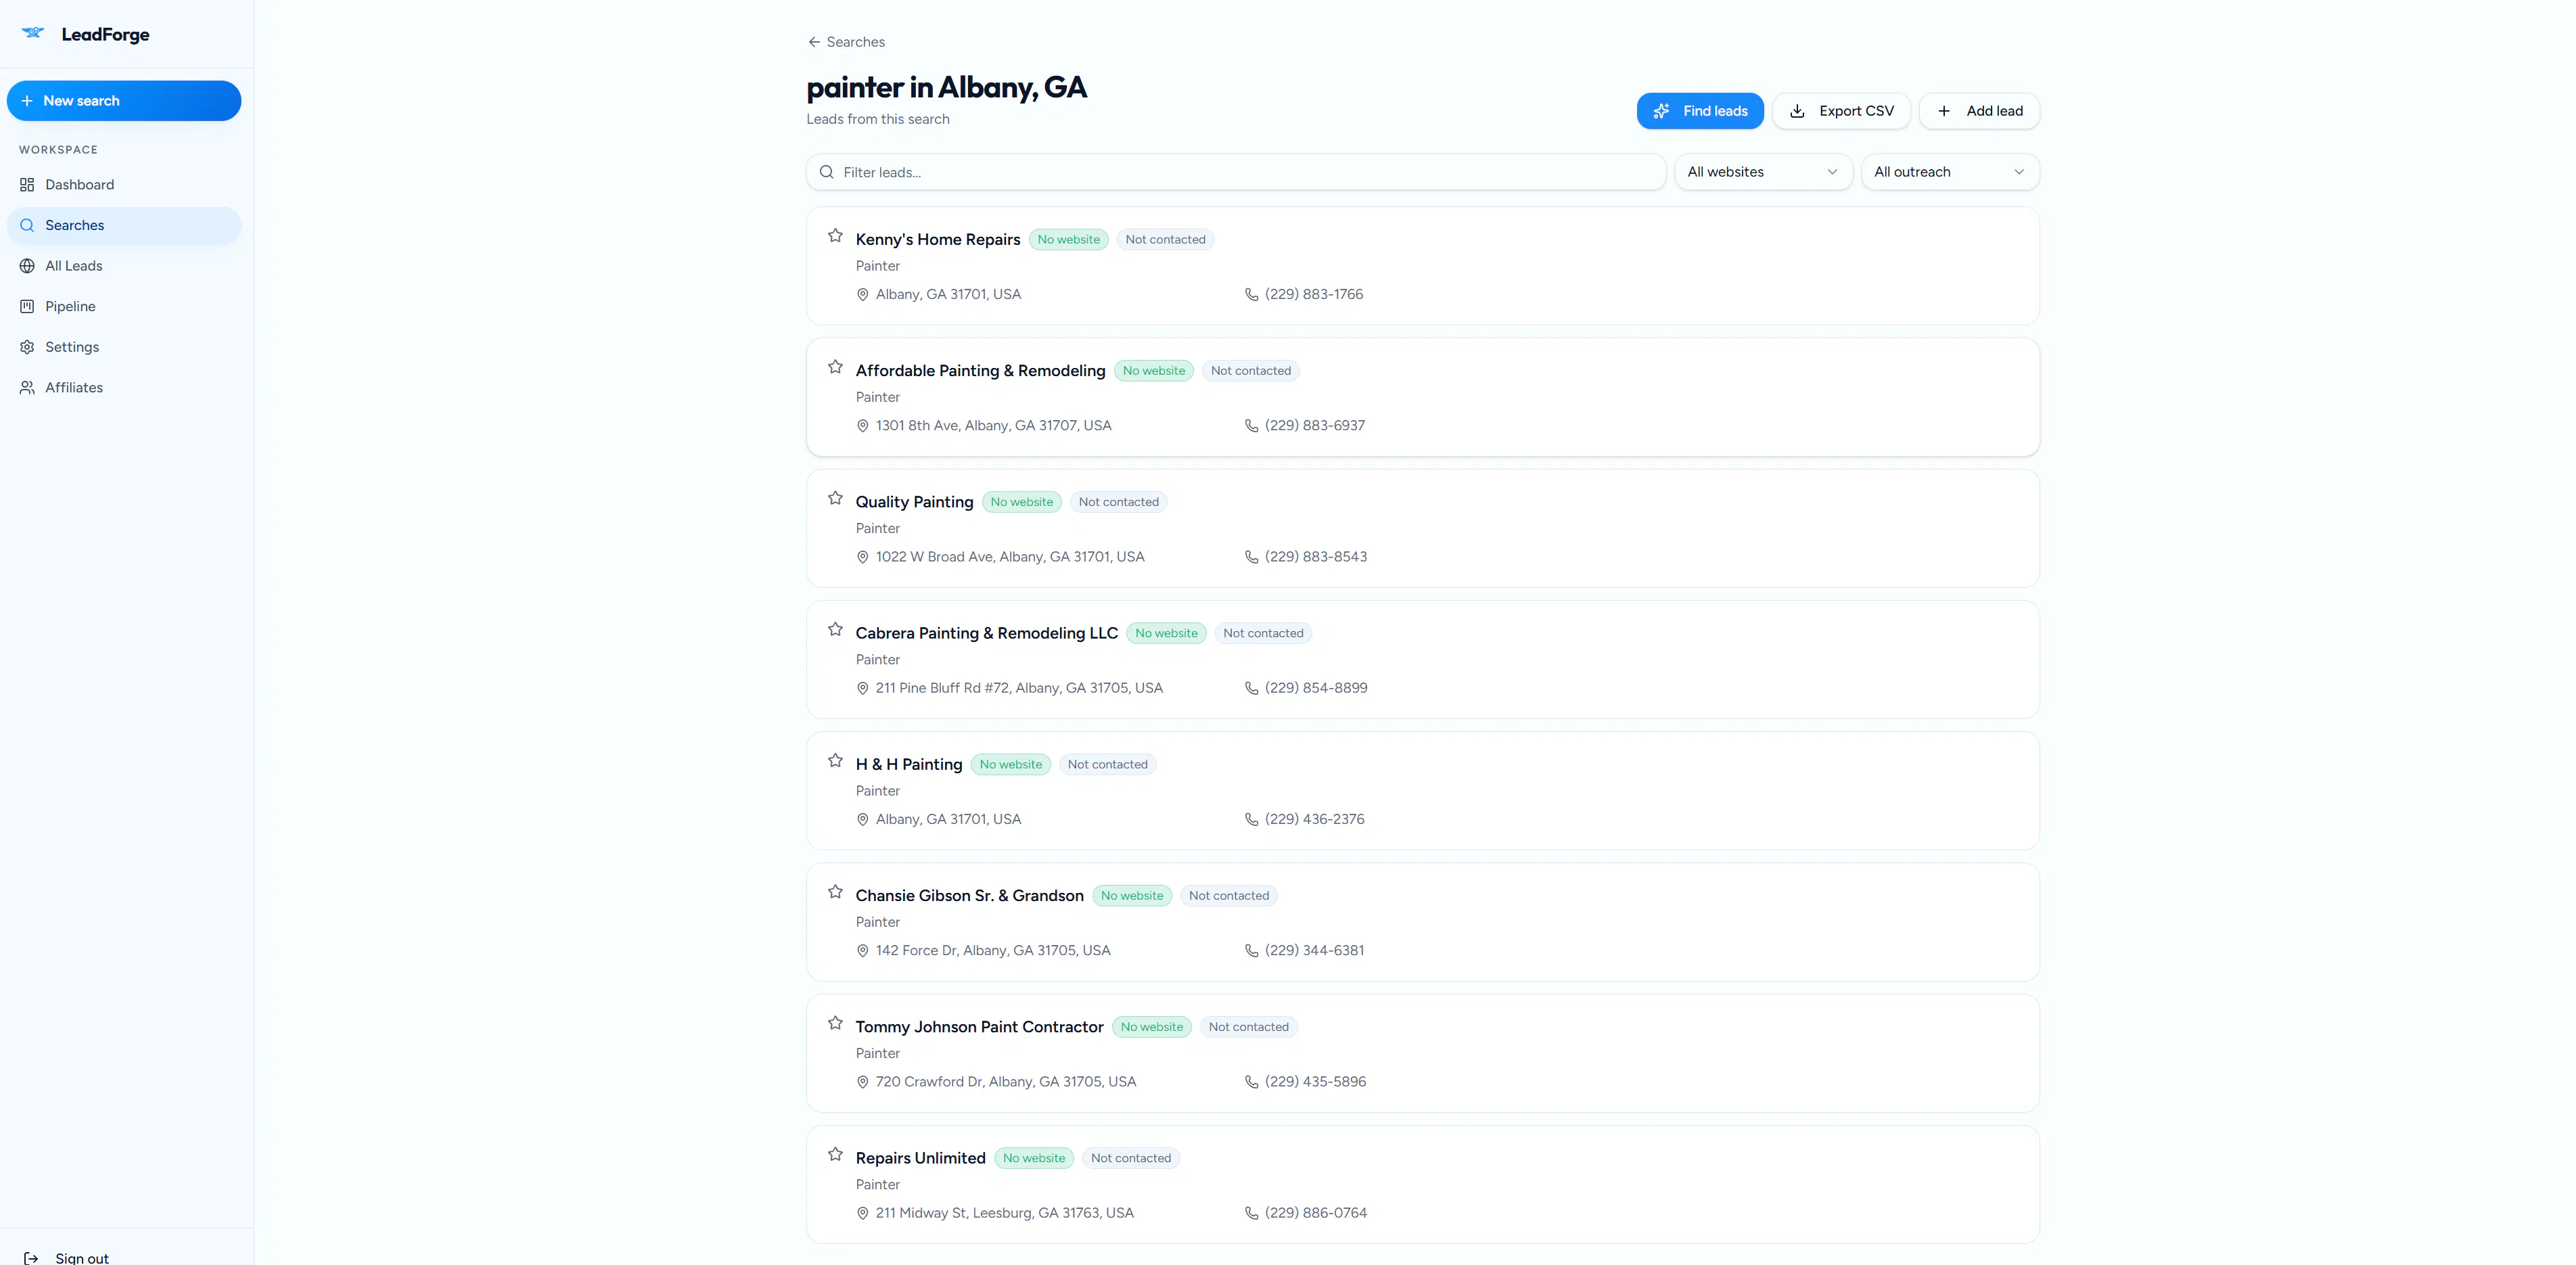Open Affiliates in the sidebar
Viewport: 2576px width, 1265px height.
coord(124,387)
